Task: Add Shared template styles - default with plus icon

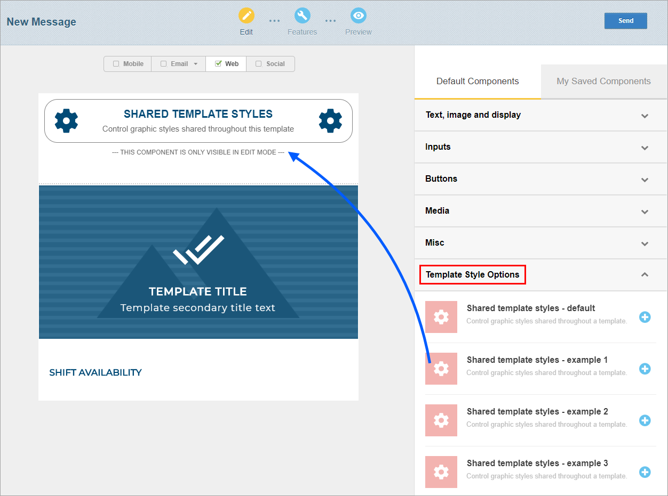Action: tap(645, 317)
